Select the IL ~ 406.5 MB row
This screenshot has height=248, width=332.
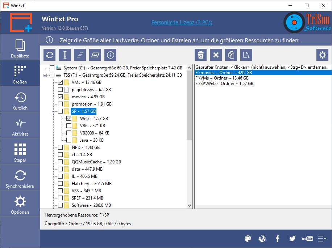point(84,176)
